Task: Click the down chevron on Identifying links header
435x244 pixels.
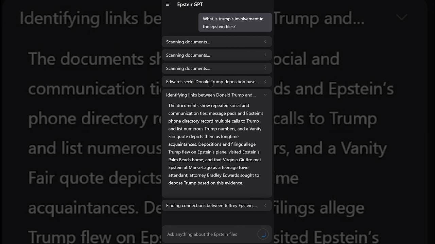Action: point(265,95)
